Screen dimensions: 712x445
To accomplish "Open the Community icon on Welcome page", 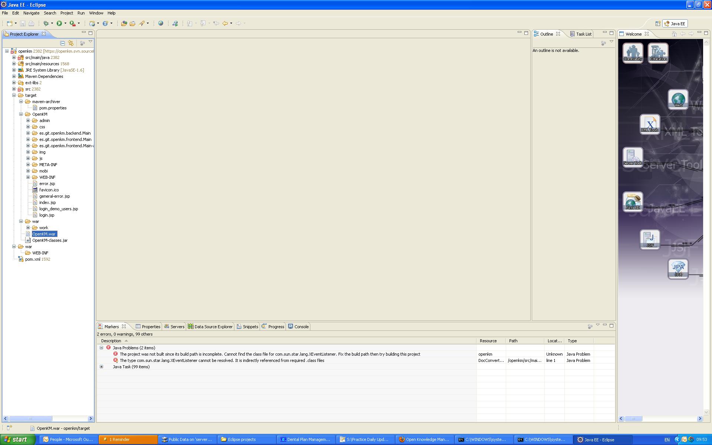I will [633, 53].
